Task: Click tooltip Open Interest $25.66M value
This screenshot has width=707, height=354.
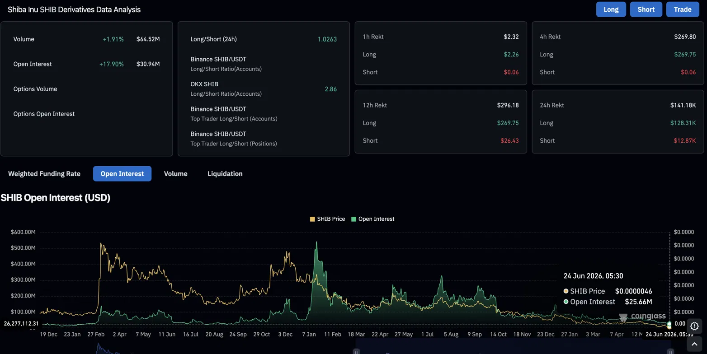Action: click(638, 302)
